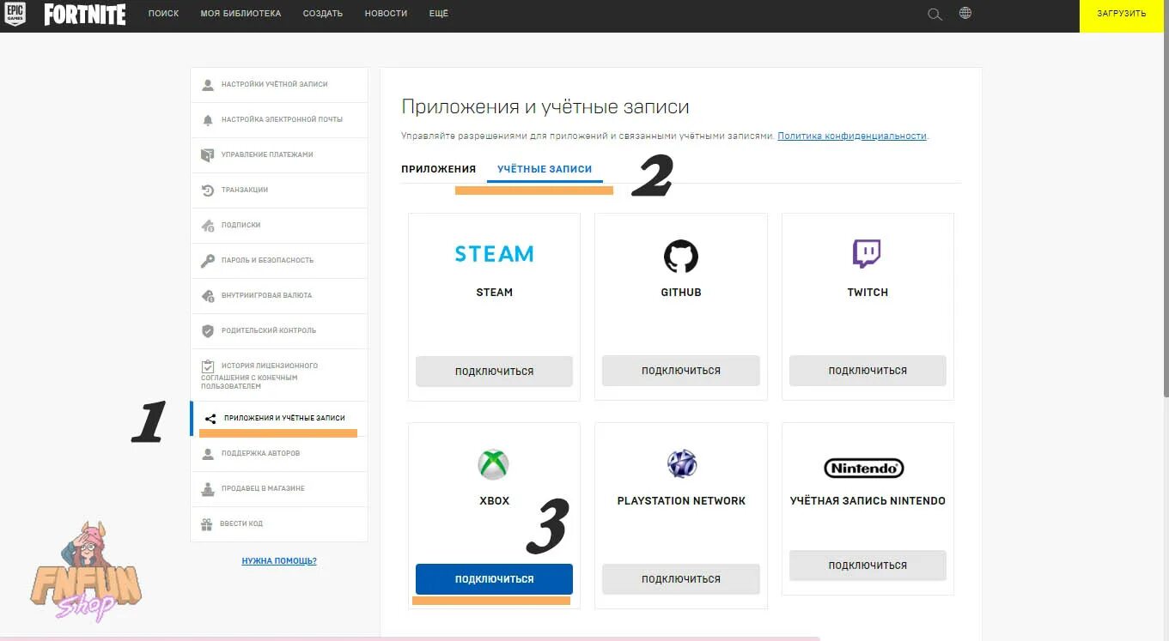Click the Nintendo logo icon
The height and width of the screenshot is (641, 1169).
click(x=864, y=468)
